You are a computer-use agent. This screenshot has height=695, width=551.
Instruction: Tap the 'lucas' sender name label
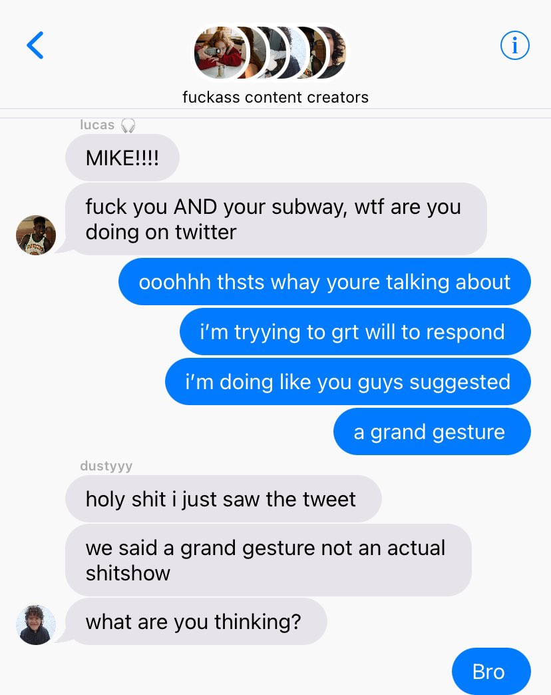97,125
